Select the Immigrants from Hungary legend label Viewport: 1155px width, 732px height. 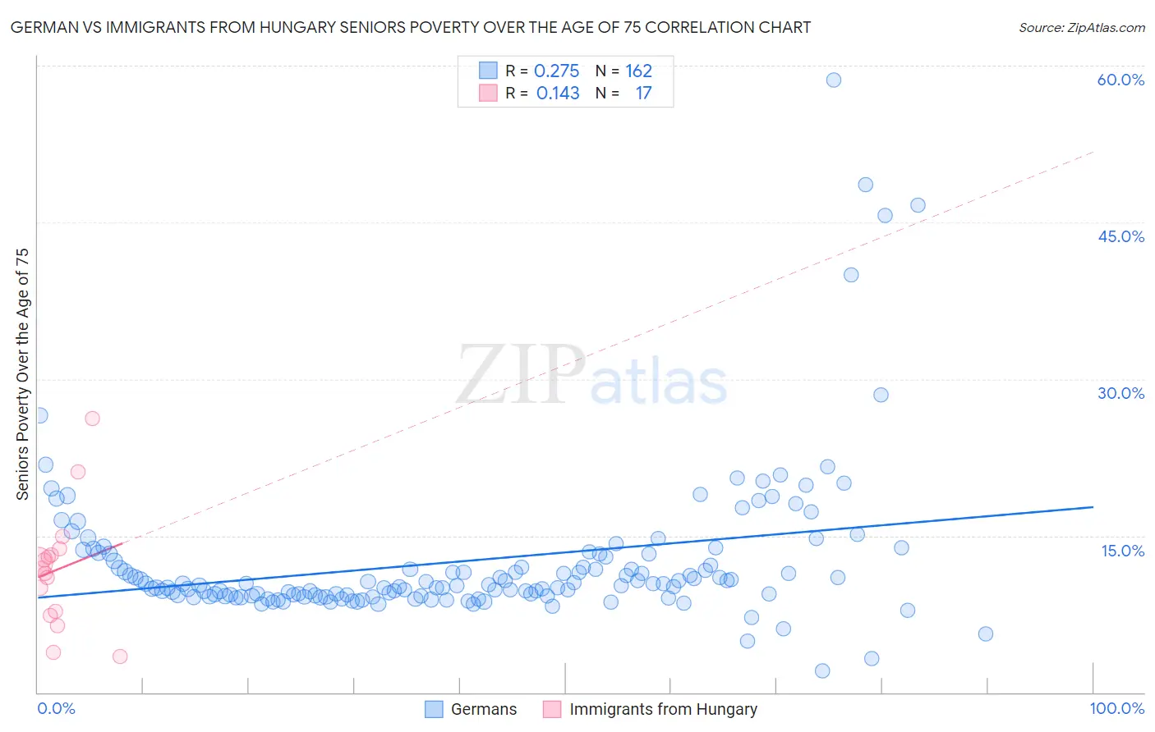663,709
